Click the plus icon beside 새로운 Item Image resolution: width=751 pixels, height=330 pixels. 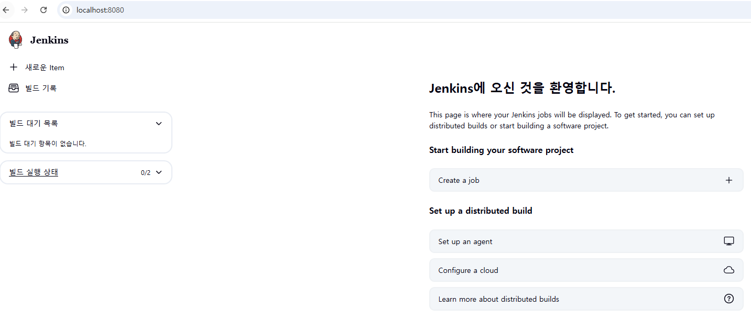pos(14,67)
